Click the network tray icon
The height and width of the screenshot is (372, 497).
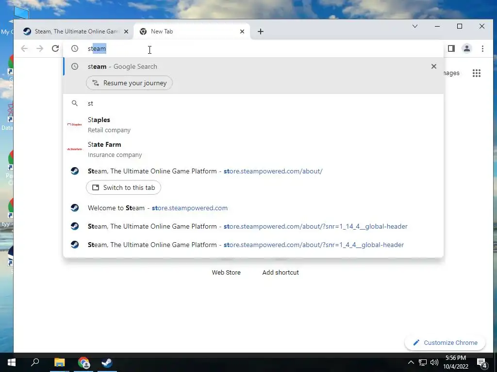pos(423,362)
